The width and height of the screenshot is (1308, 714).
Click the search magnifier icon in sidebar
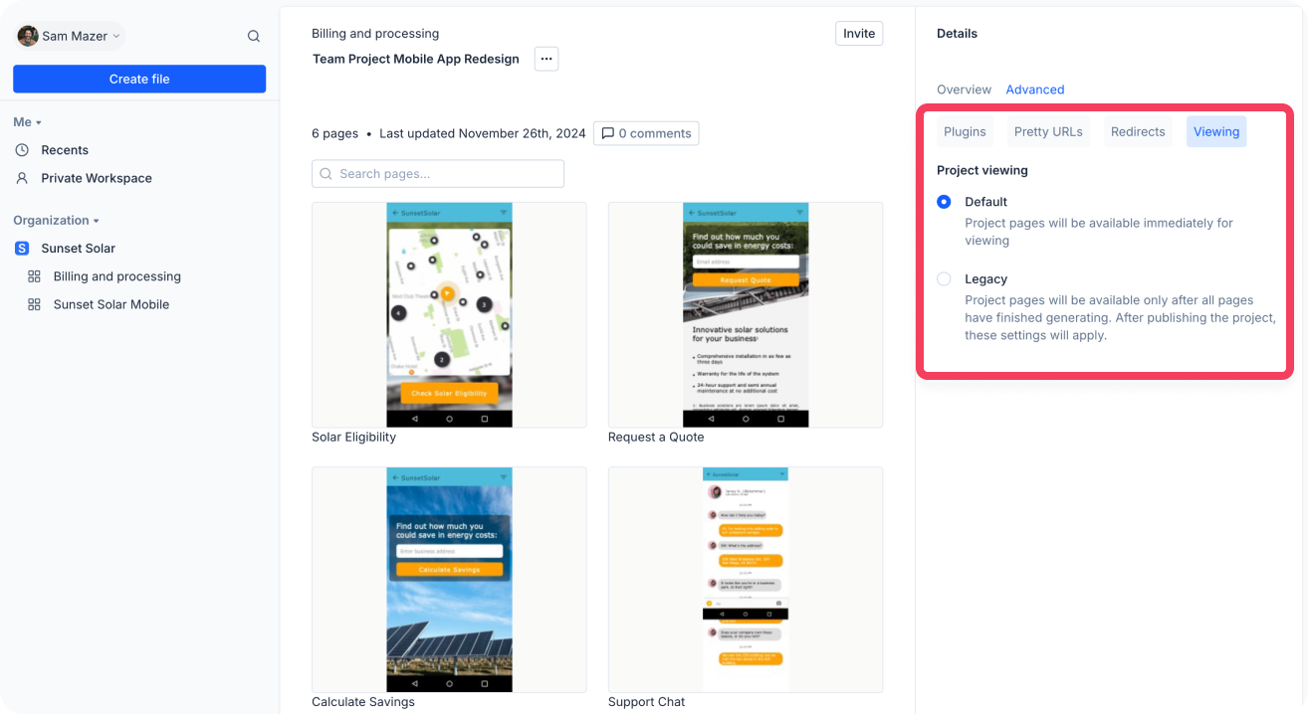(254, 36)
